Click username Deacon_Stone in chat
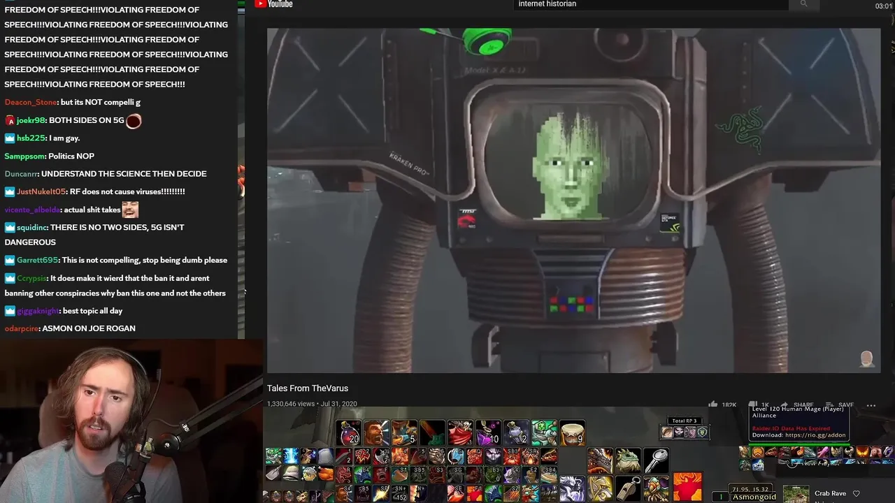 coord(31,102)
